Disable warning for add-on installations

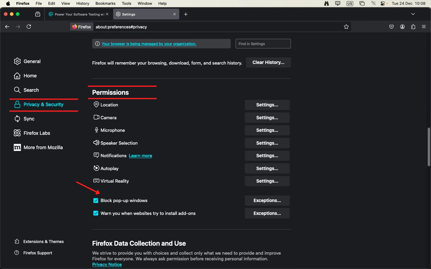(95, 213)
